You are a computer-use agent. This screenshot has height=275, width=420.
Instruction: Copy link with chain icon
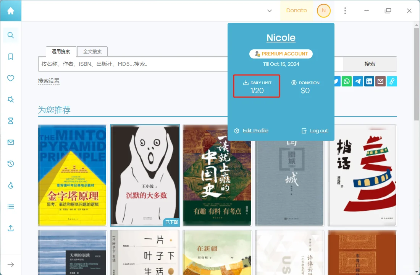(392, 81)
